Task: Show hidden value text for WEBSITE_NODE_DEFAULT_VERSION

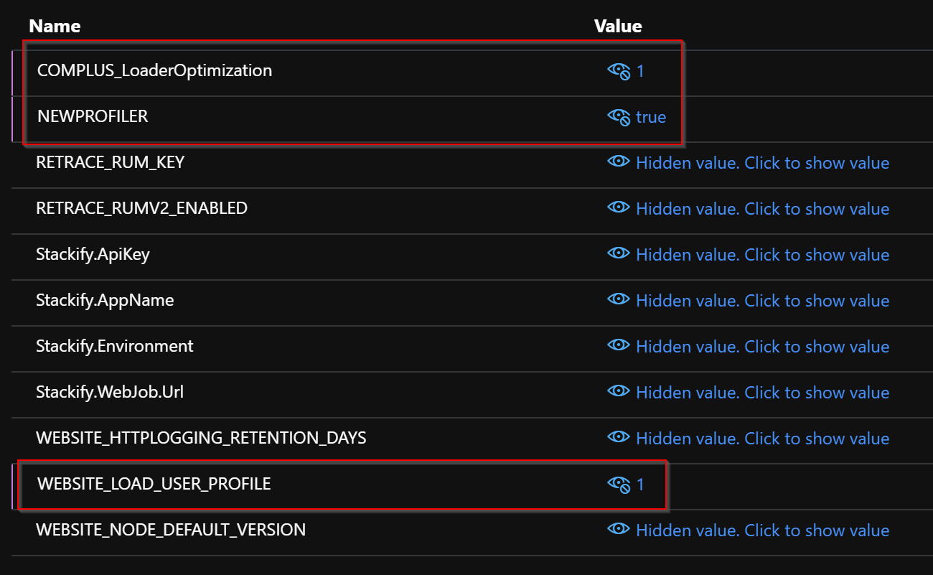Action: coord(763,530)
